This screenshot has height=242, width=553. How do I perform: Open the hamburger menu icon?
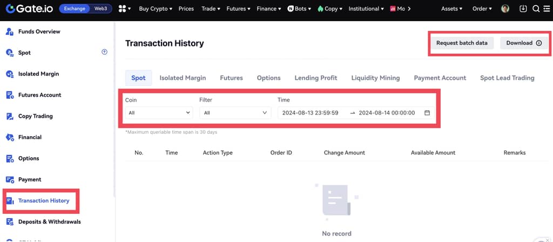[x=547, y=9]
